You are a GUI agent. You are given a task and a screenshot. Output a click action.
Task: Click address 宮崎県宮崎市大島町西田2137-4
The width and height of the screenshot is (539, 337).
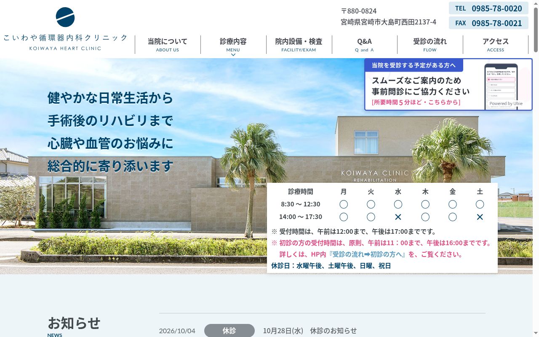pyautogui.click(x=389, y=22)
